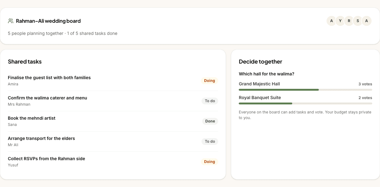Click 'Which hall for the walima?' question

267,74
